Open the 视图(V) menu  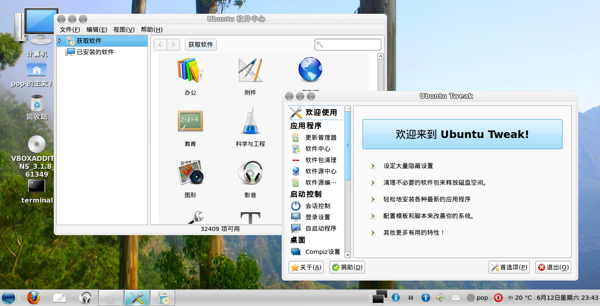point(124,30)
